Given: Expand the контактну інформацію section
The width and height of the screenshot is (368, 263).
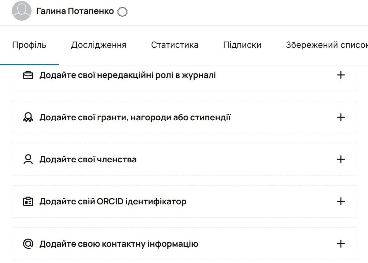Looking at the screenshot, I should tap(341, 244).
